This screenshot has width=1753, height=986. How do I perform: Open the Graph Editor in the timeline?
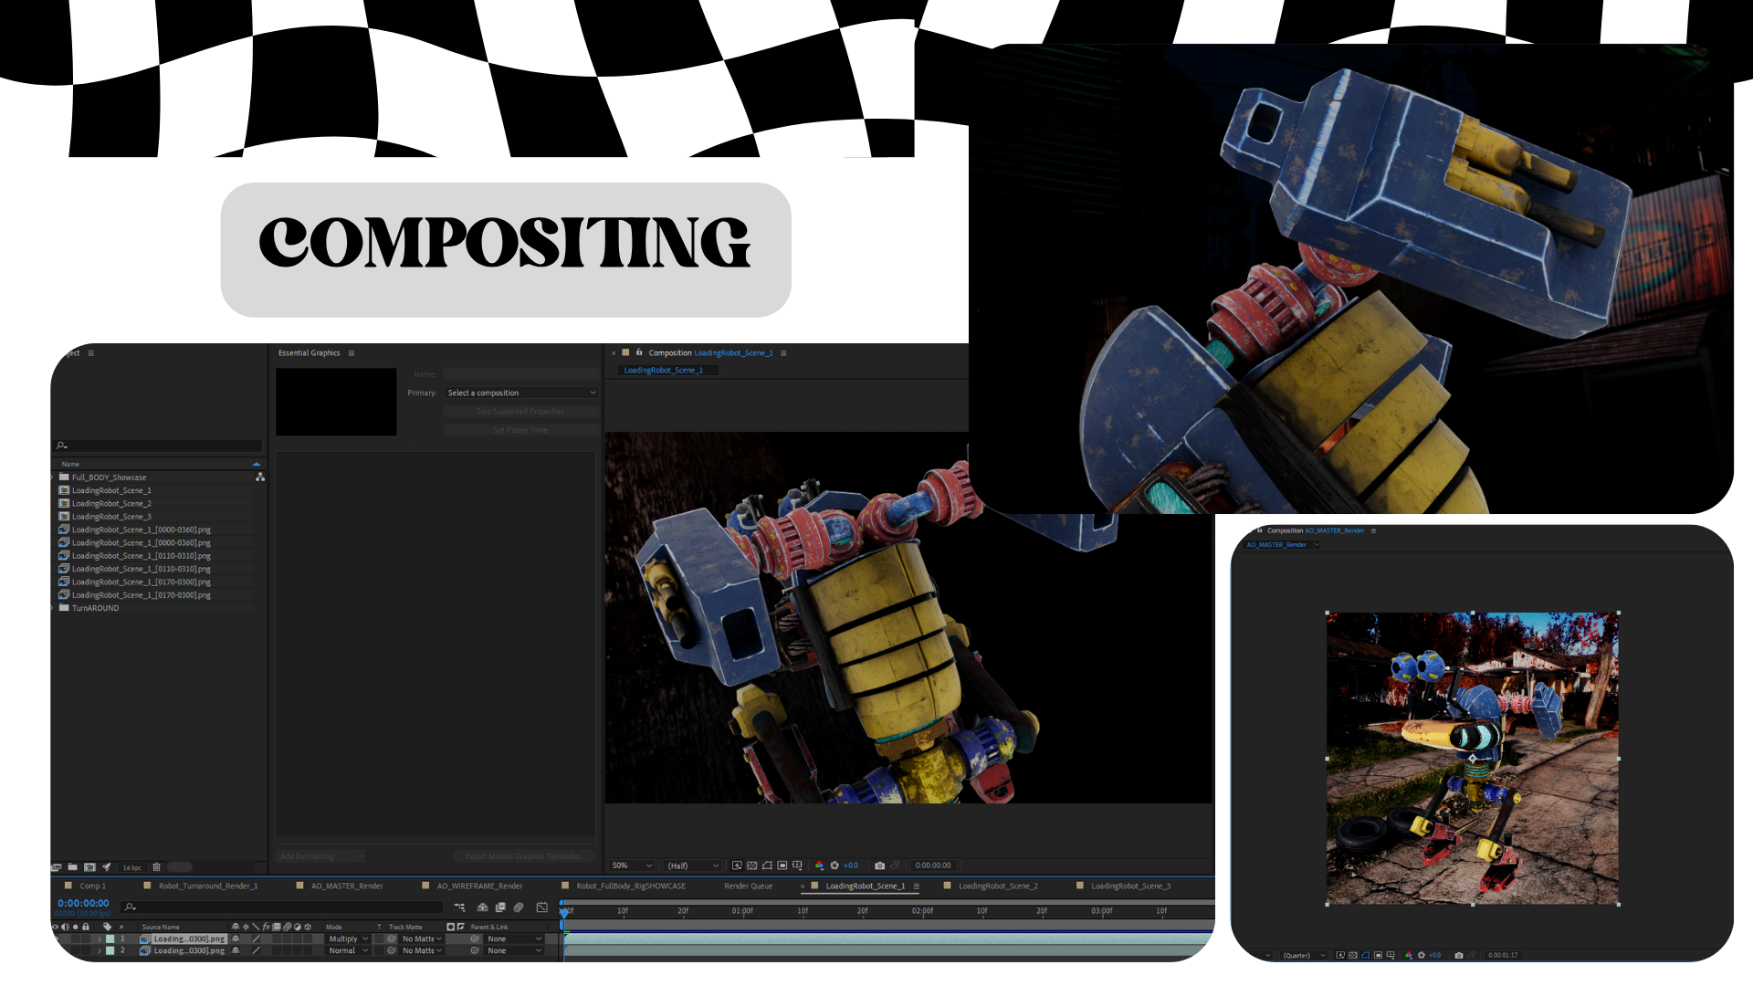[x=542, y=907]
